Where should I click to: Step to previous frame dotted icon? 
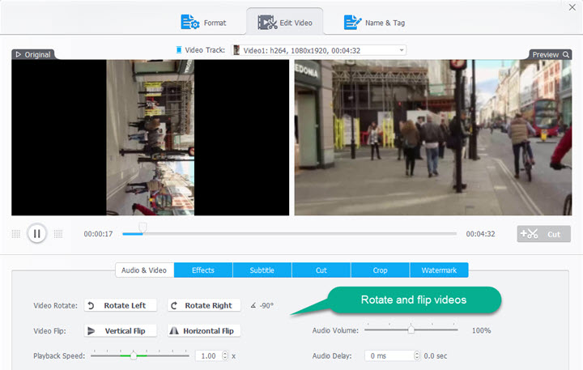tap(16, 233)
